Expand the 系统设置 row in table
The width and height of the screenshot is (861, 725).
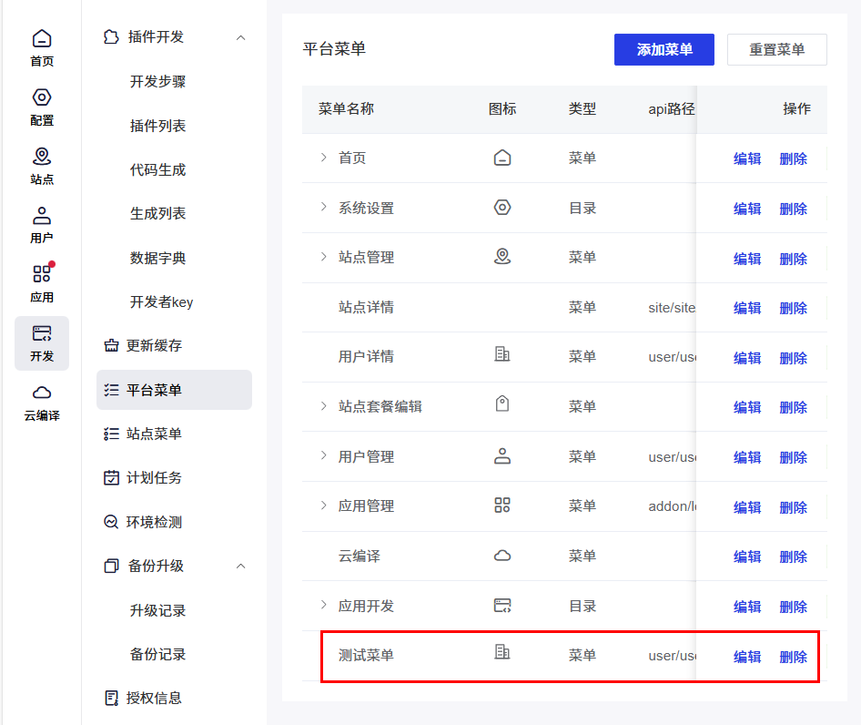point(323,208)
